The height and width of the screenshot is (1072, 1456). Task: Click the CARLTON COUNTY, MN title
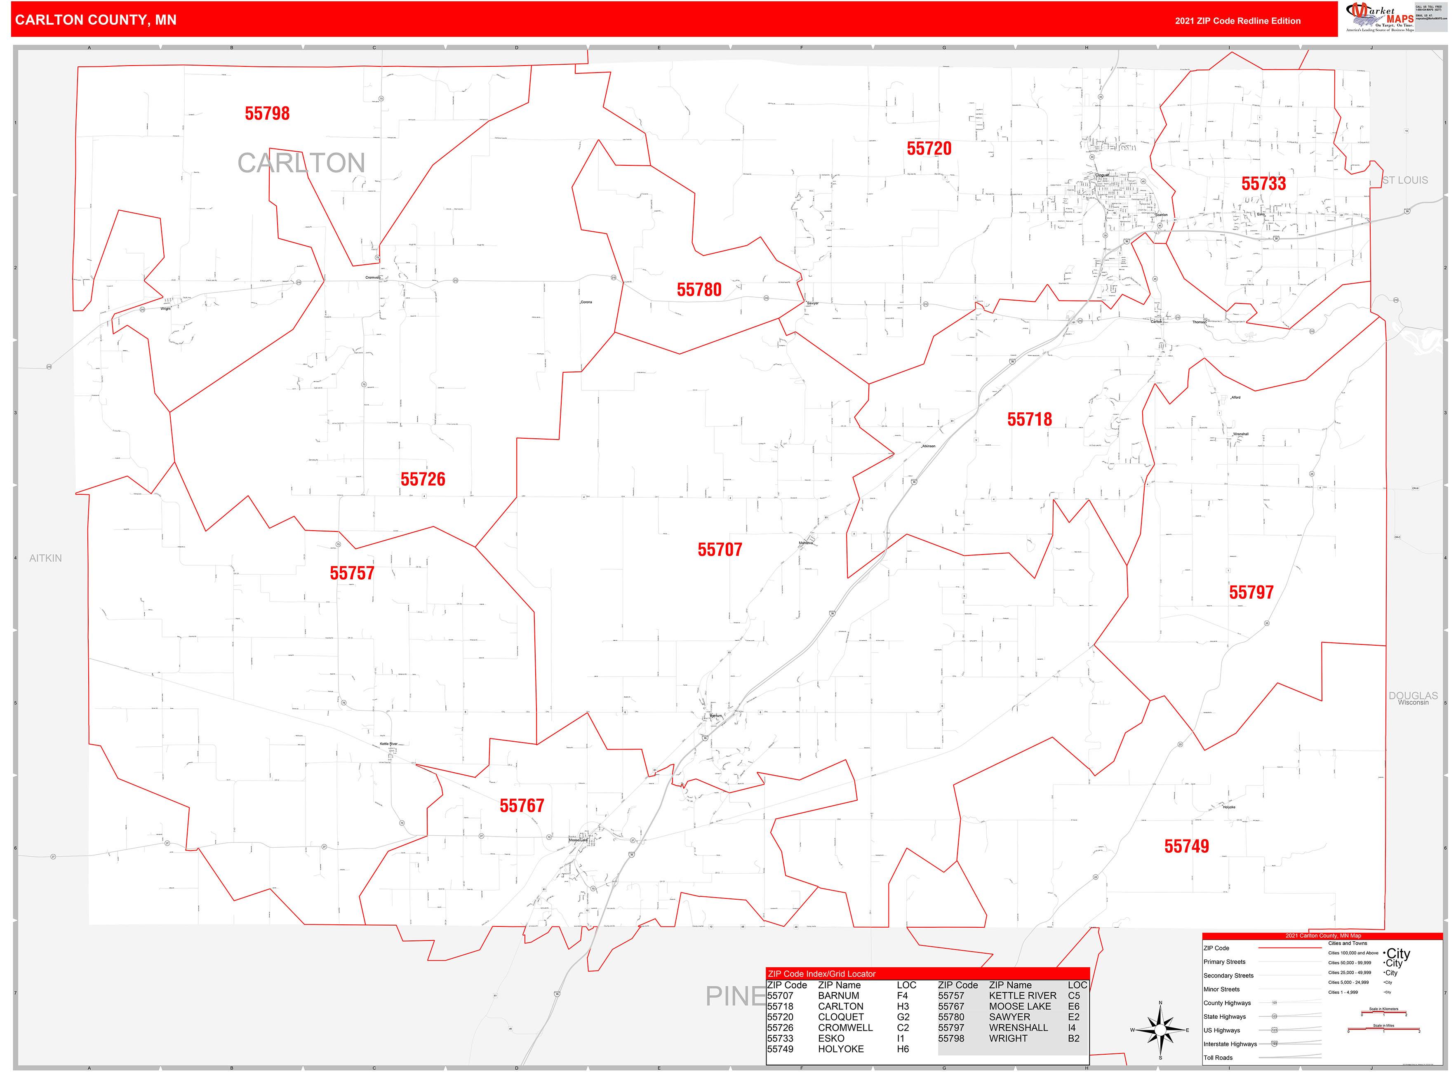pos(95,20)
